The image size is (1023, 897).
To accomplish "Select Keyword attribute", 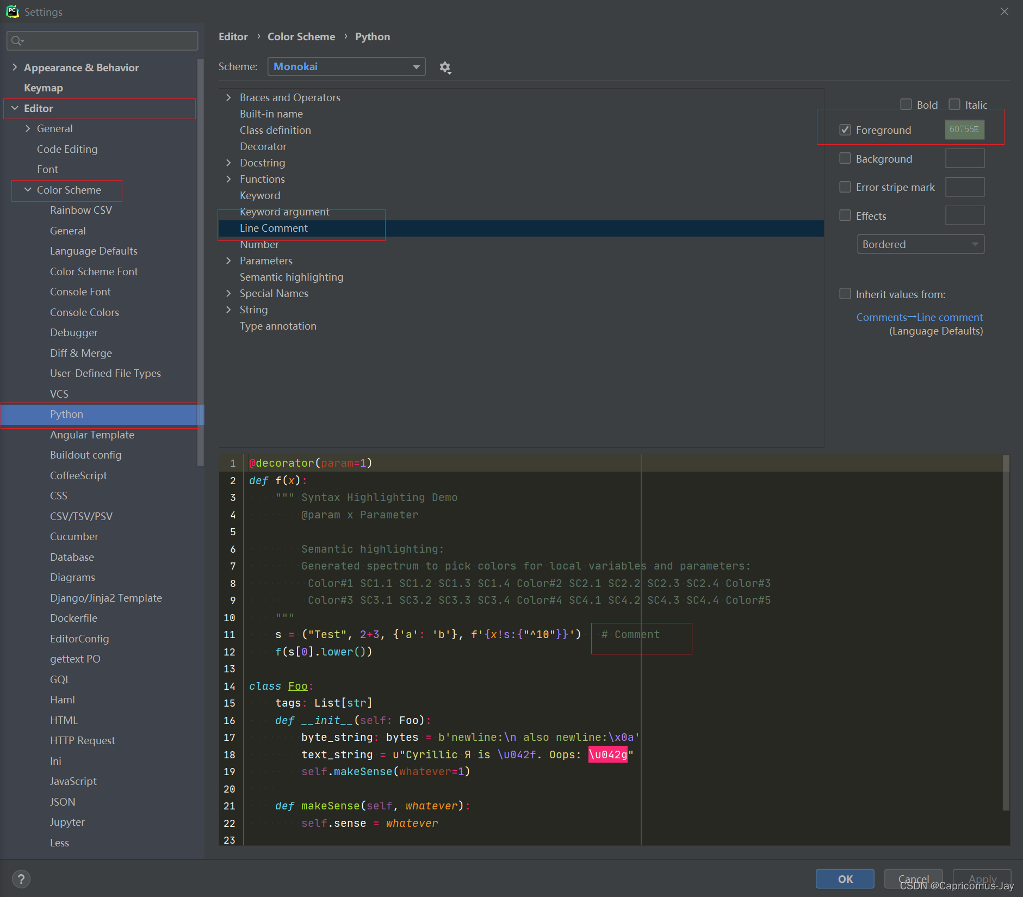I will pyautogui.click(x=260, y=195).
